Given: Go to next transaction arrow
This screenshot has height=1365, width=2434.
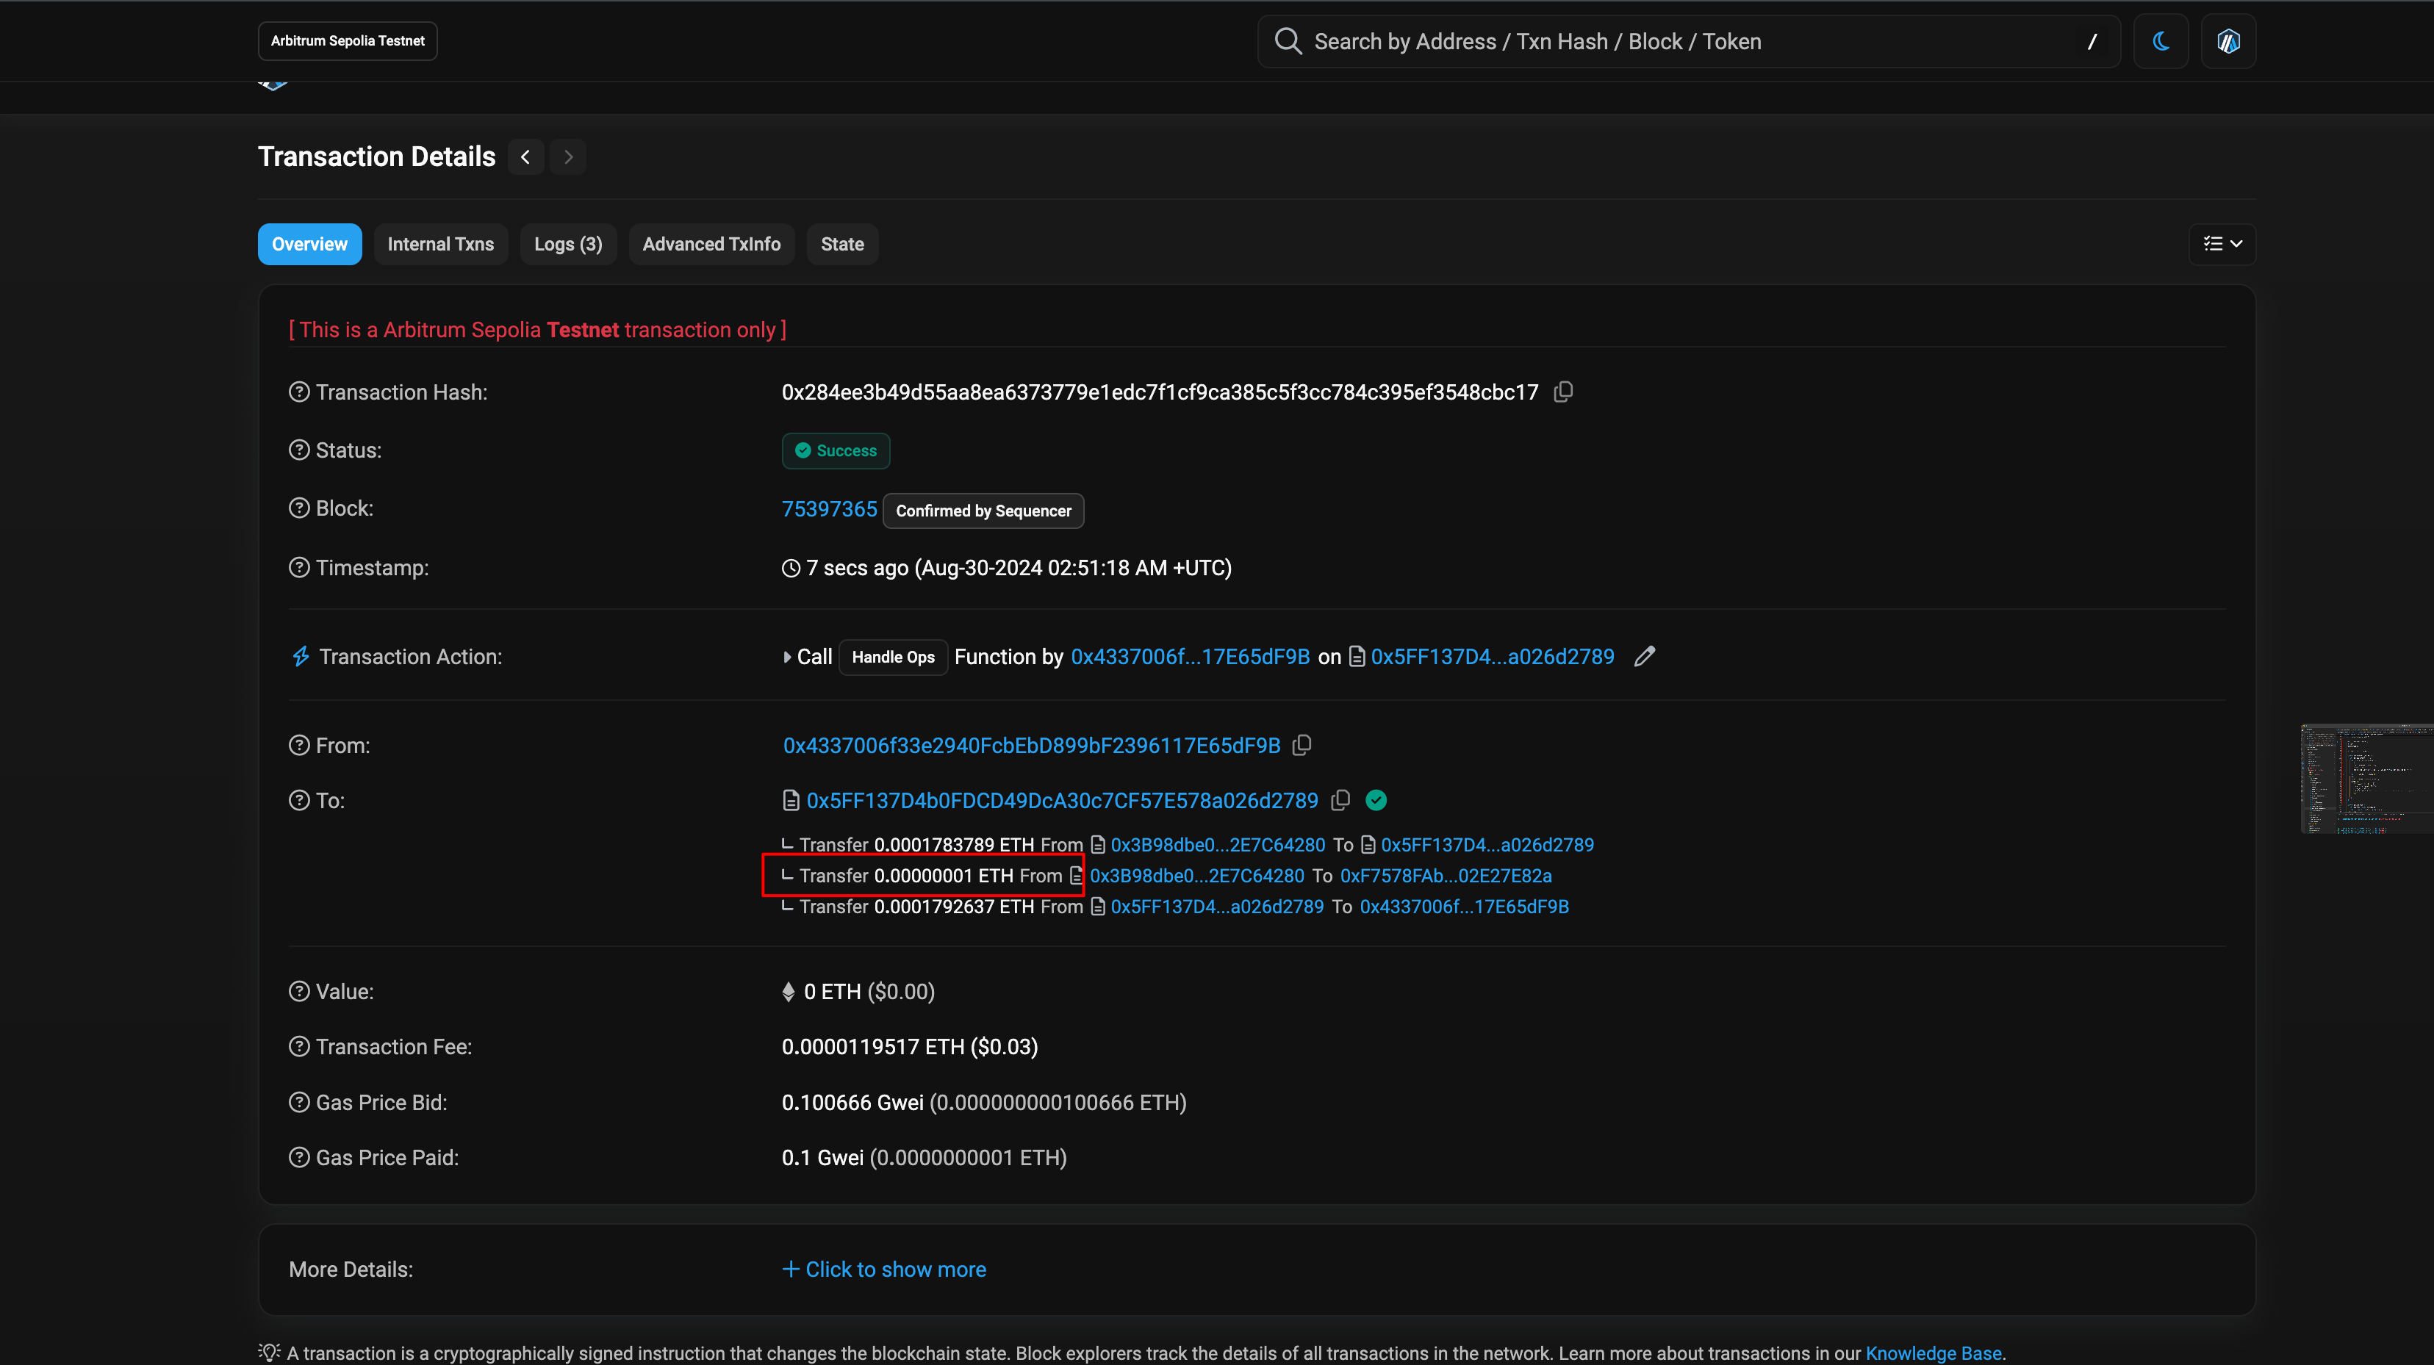Looking at the screenshot, I should click(x=568, y=156).
